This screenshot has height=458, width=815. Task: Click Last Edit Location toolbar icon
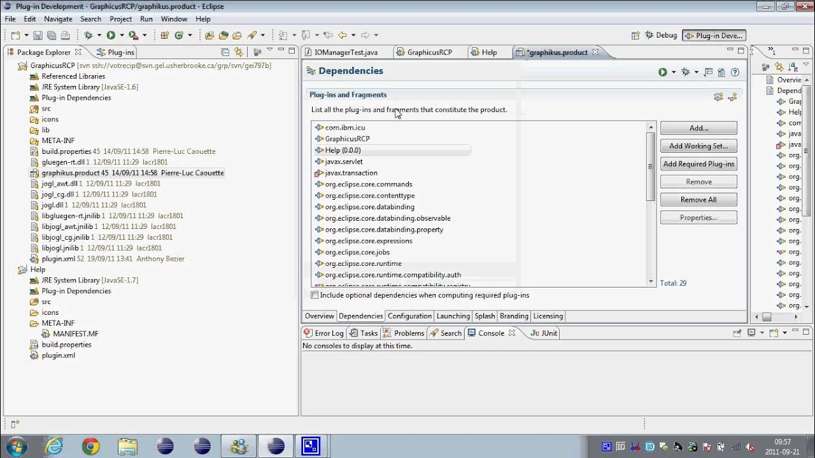click(x=328, y=35)
